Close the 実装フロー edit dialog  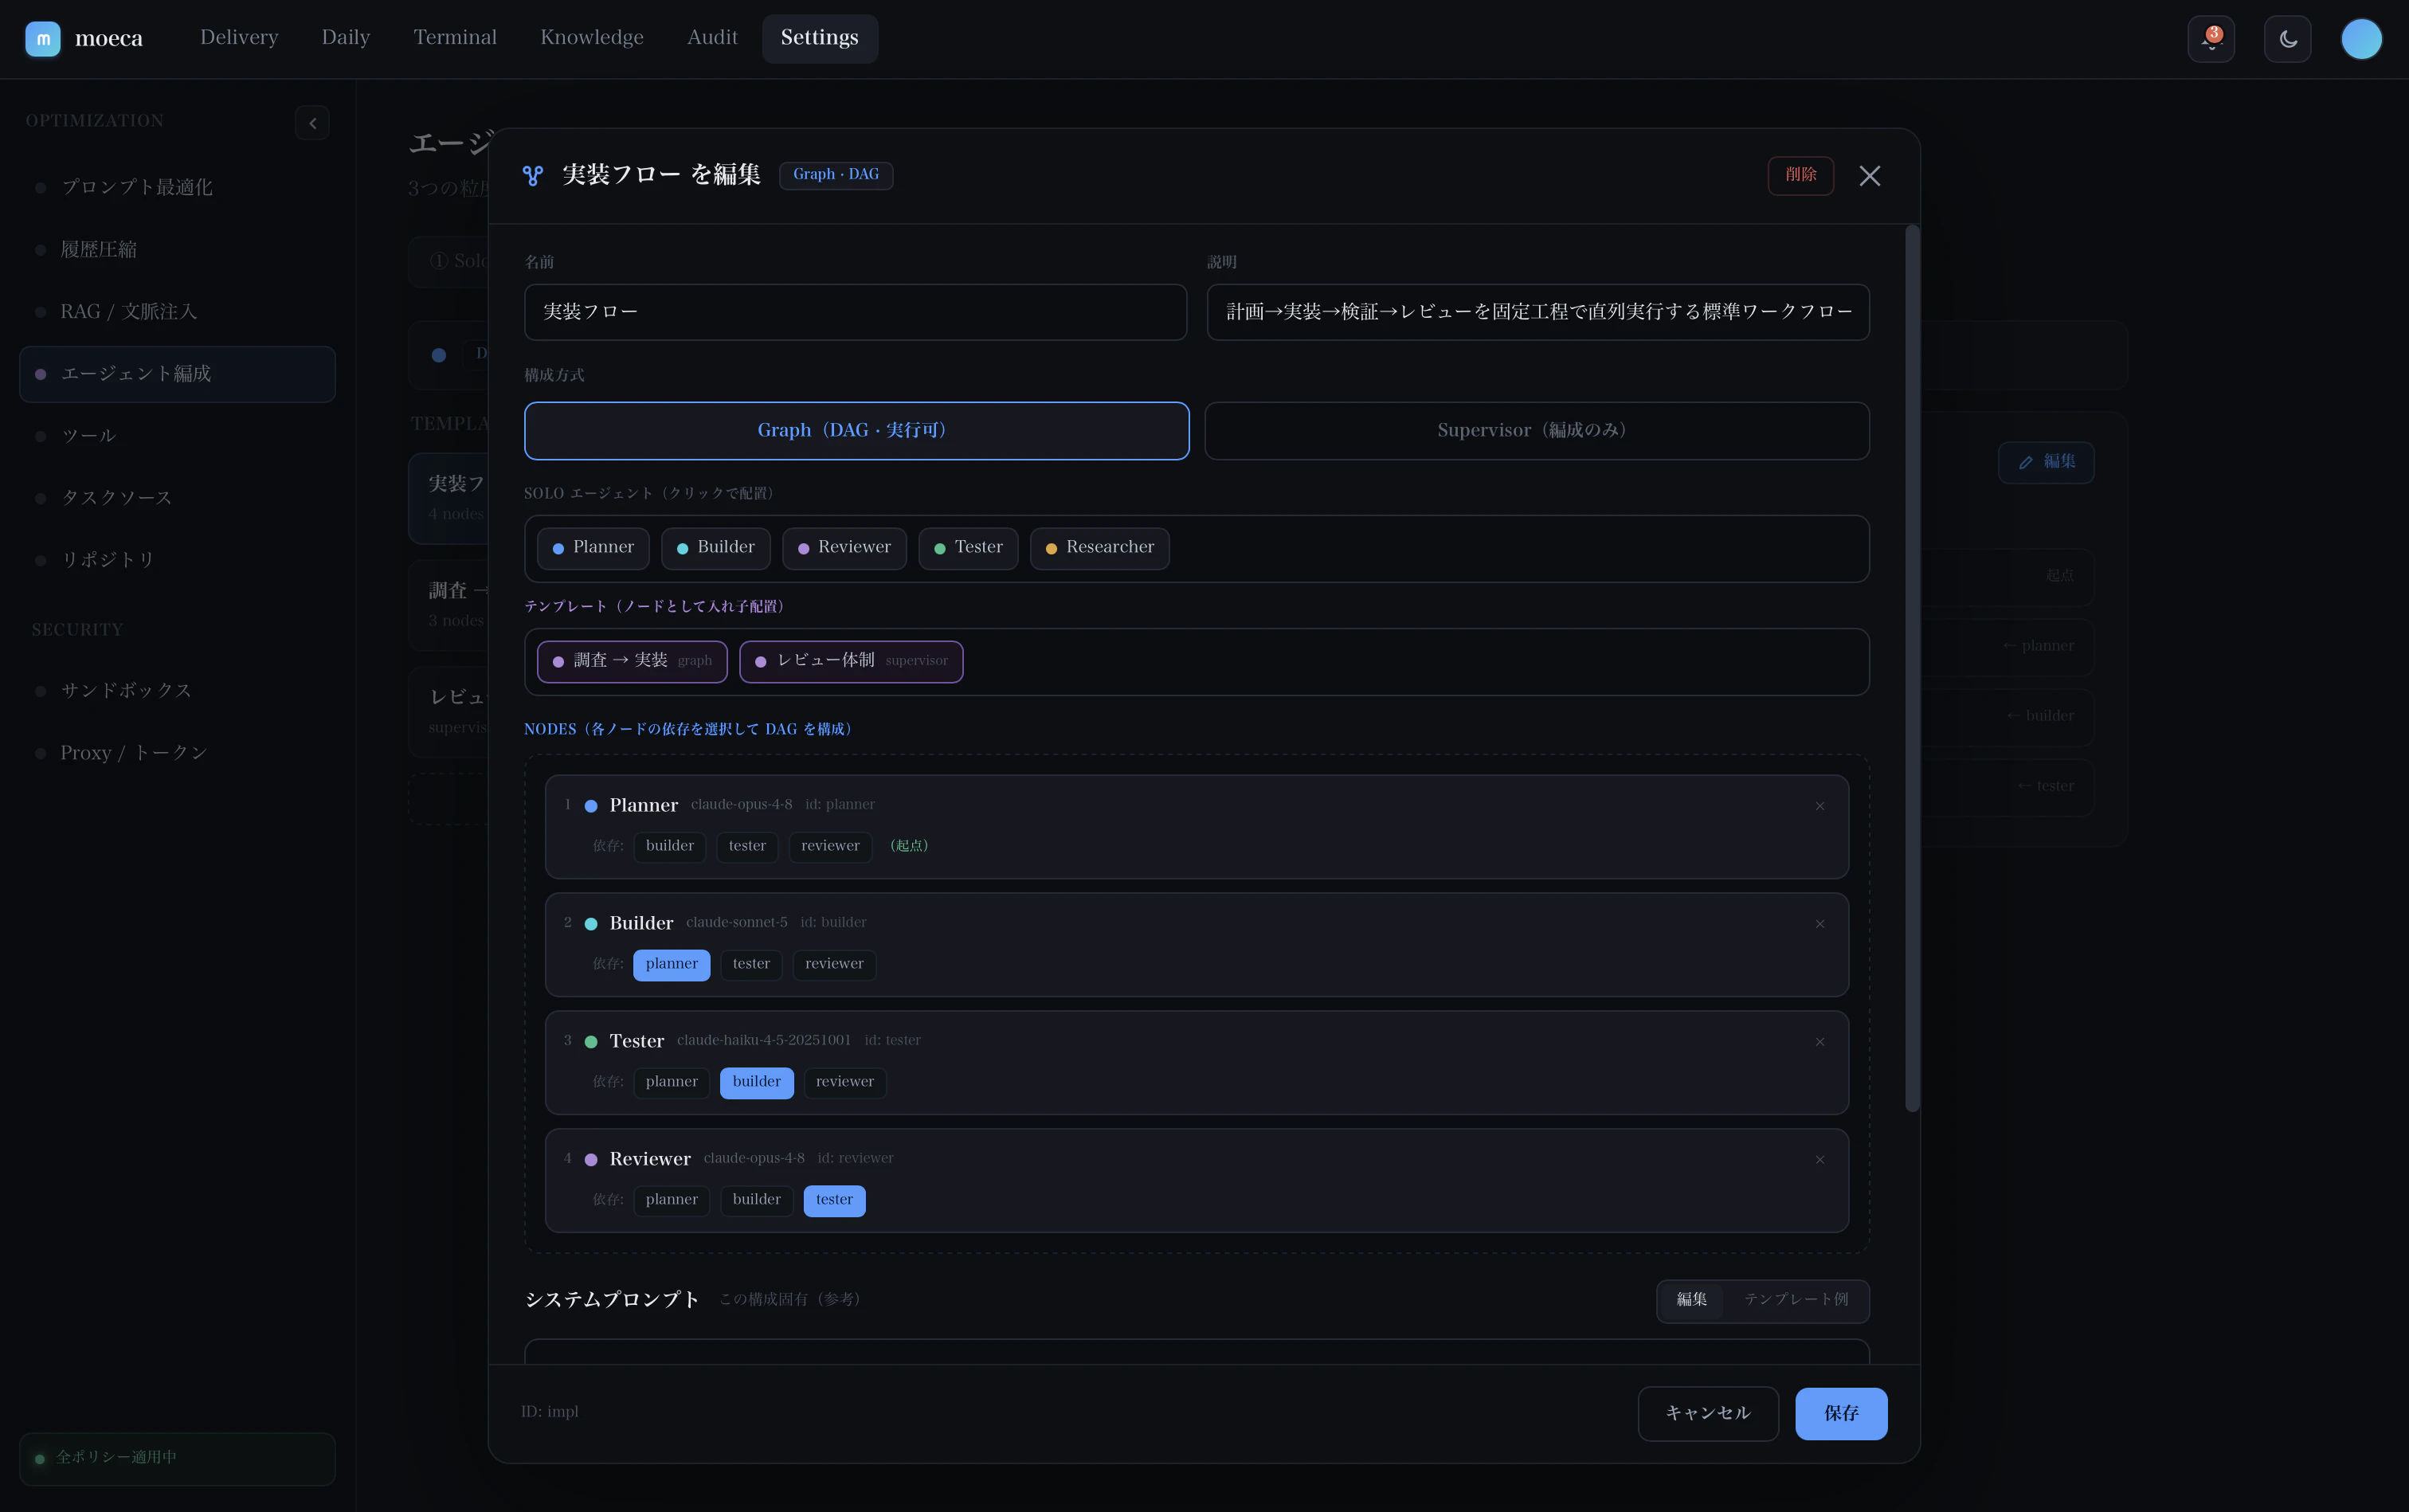(x=1869, y=176)
